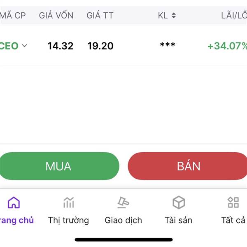This screenshot has height=247, width=247.
Task: Switch to the Thị trường tab label
Action: tap(68, 220)
